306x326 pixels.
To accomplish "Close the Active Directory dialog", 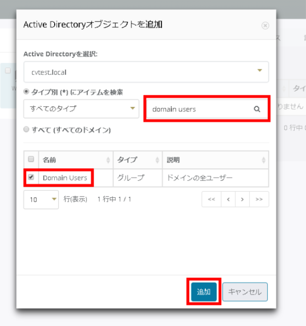I will tap(265, 25).
